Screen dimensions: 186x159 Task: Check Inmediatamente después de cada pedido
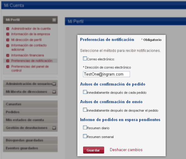(85, 92)
